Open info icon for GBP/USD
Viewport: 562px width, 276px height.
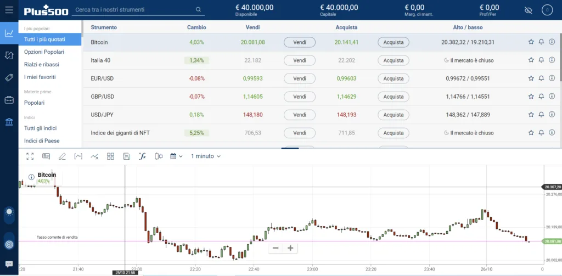pos(552,96)
